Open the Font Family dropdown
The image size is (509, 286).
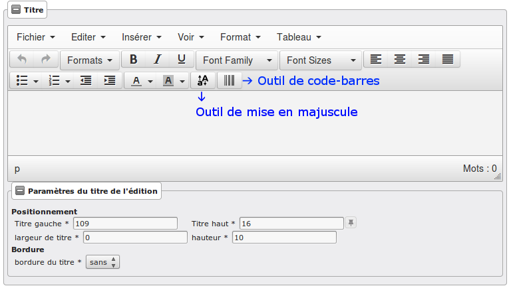click(x=237, y=60)
